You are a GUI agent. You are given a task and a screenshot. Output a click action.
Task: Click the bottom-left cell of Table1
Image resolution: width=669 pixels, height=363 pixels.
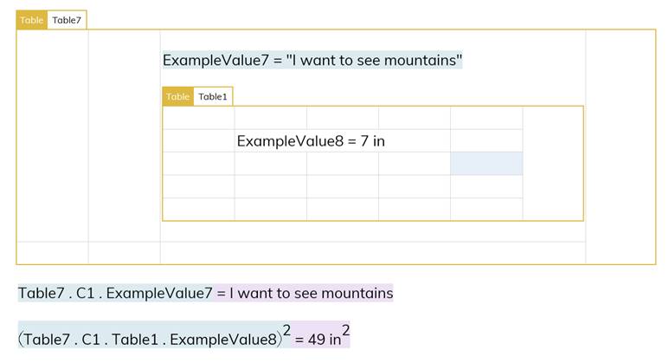click(x=198, y=210)
